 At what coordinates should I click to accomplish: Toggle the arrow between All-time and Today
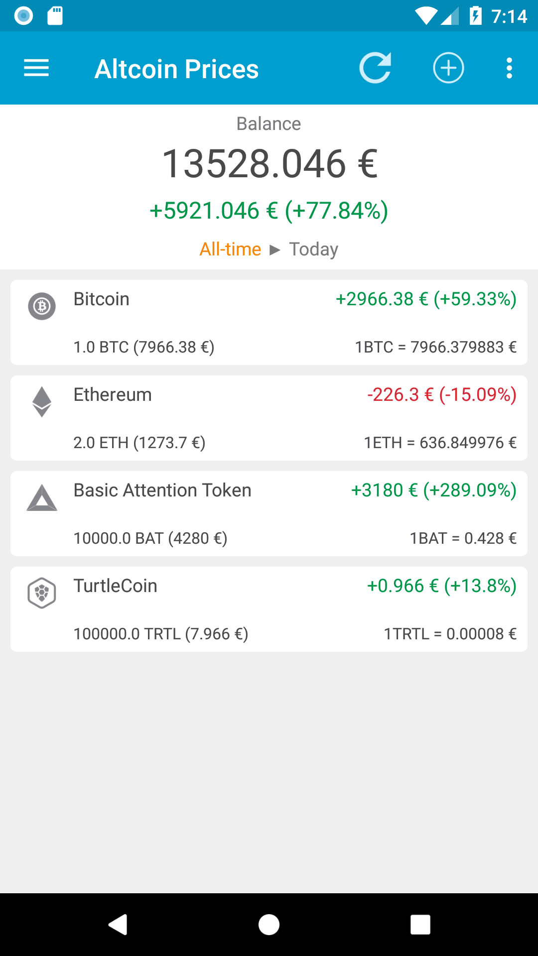click(275, 249)
